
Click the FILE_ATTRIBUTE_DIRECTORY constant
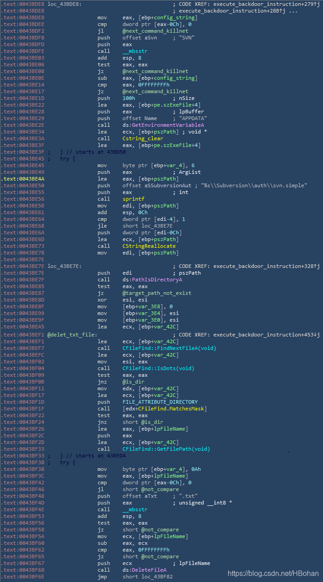[x=160, y=402]
